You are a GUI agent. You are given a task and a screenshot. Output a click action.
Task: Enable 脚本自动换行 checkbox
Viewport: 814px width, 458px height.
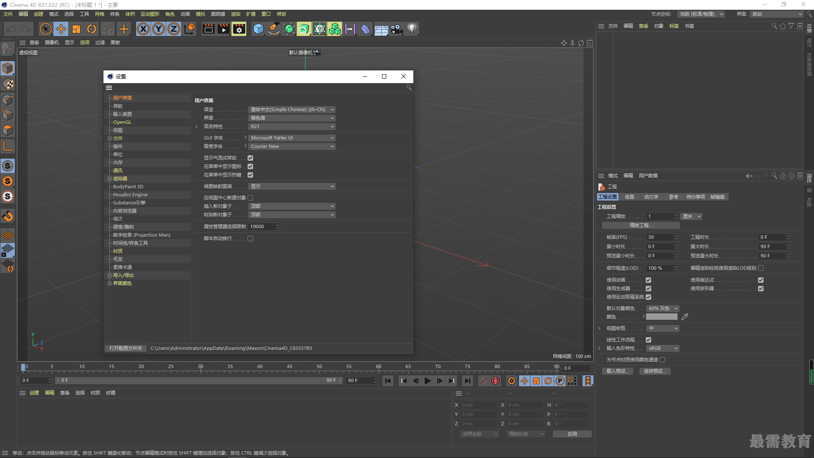[x=250, y=239]
